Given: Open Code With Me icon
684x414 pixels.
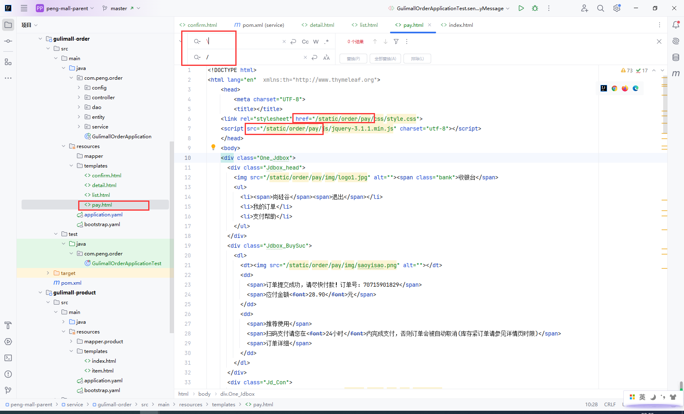Looking at the screenshot, I should (585, 8).
